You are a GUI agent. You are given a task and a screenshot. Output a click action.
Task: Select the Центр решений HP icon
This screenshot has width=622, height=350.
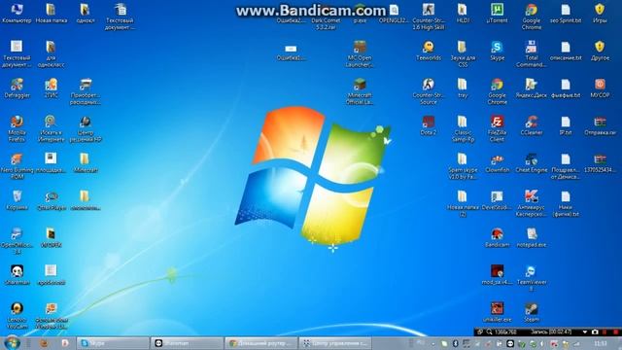coord(86,128)
